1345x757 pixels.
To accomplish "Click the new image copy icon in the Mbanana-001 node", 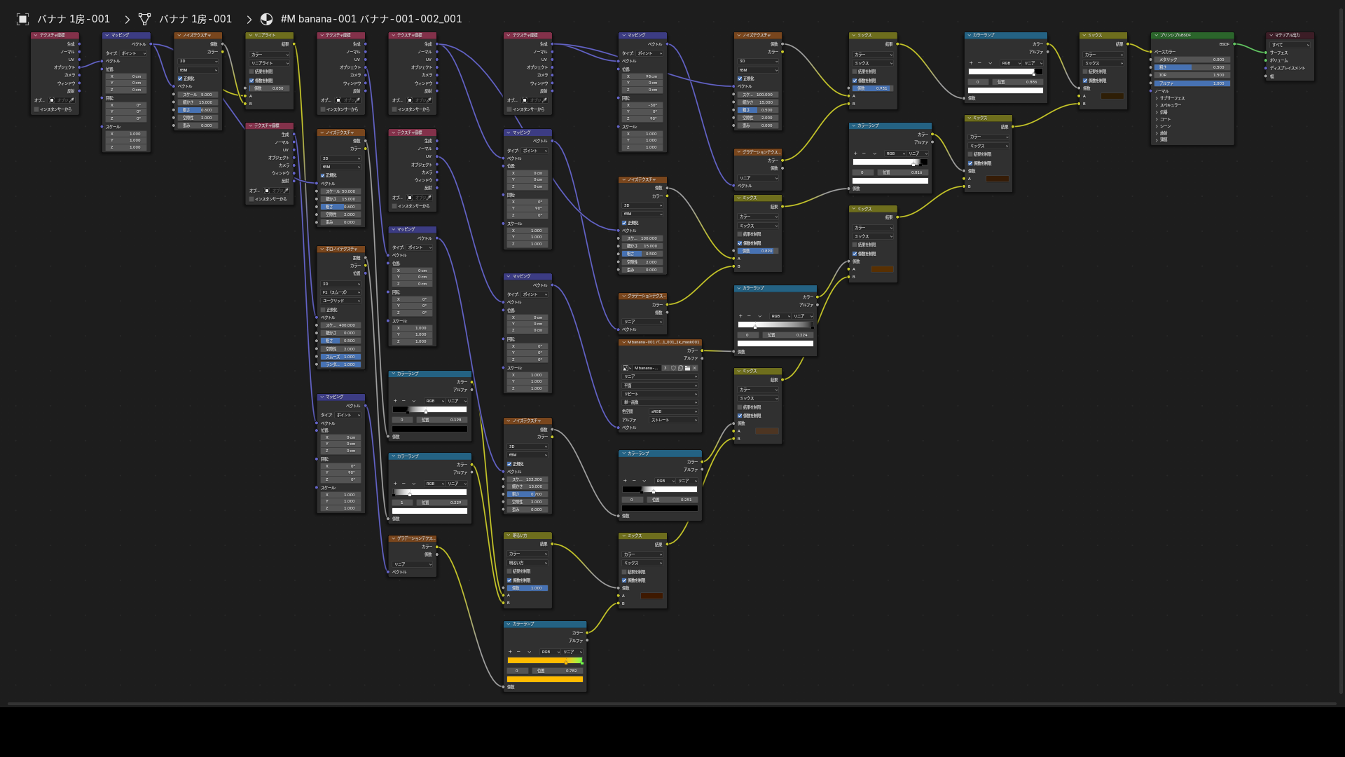I will click(681, 368).
